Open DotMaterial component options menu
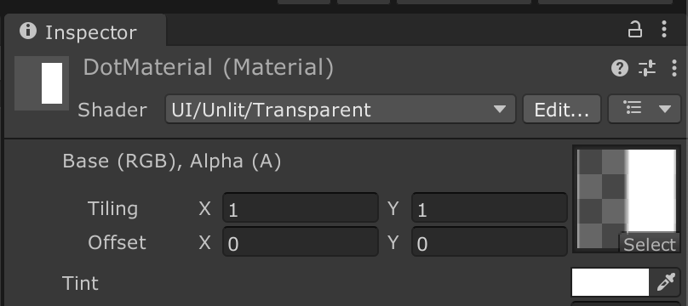688x306 pixels. [674, 68]
